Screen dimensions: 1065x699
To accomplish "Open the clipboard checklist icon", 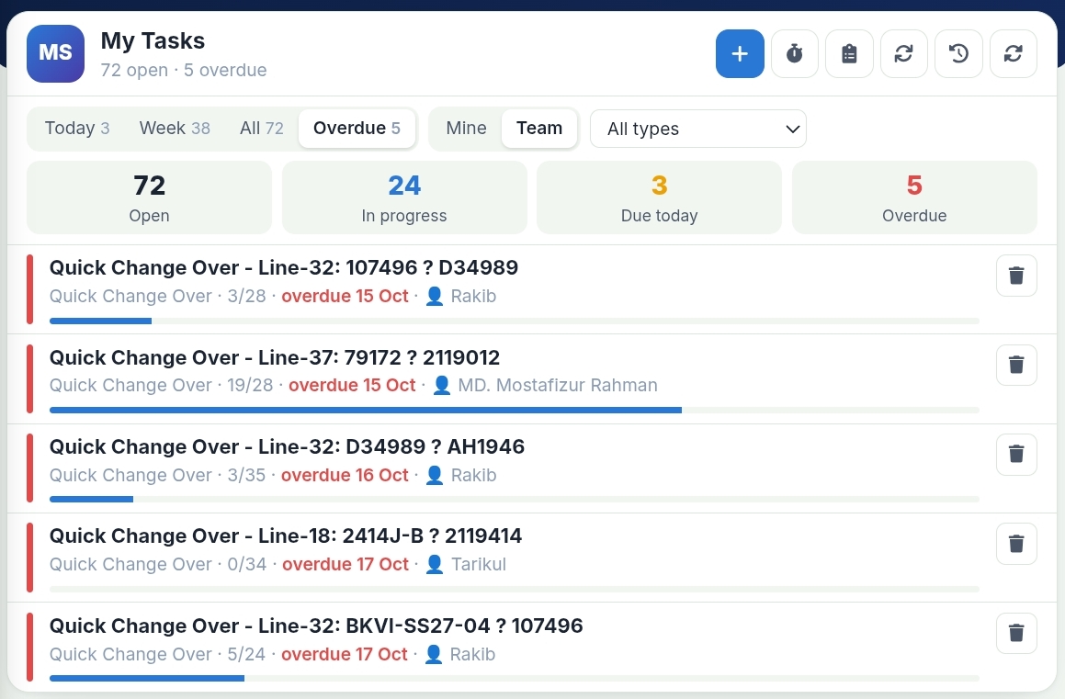I will (849, 53).
